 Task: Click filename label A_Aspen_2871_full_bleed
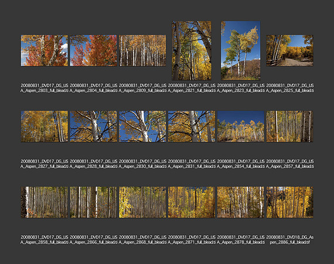pyautogui.click(x=192, y=242)
